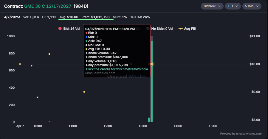Click the avg fill dot above Apr 7 label

click(x=20, y=64)
